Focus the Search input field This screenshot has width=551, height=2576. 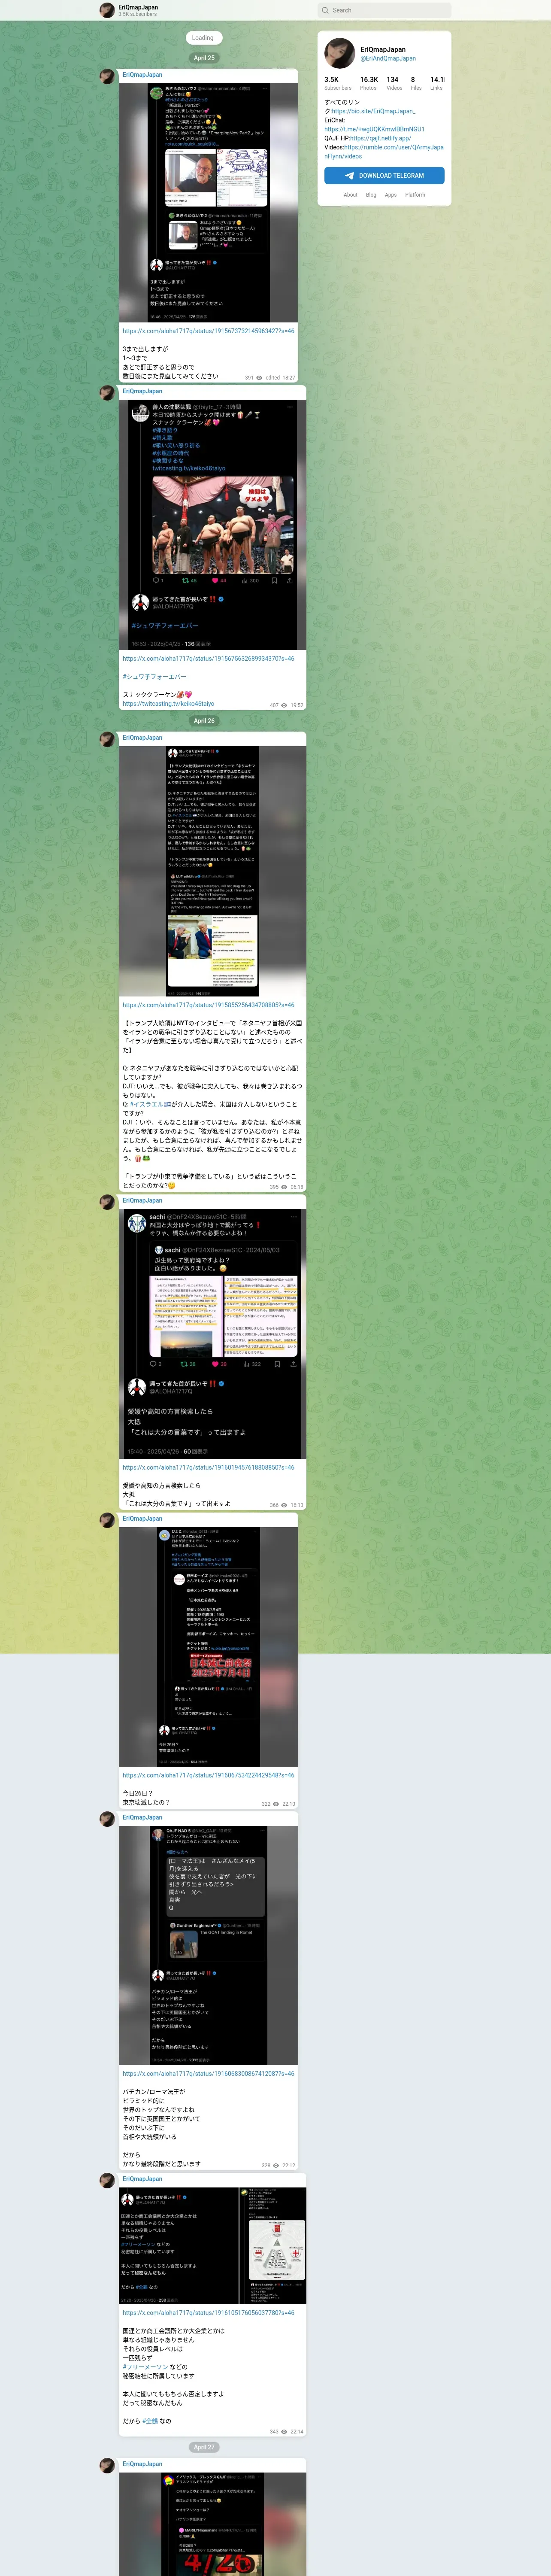coord(384,10)
